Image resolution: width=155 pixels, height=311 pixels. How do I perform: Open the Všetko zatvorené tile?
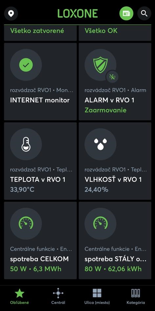40,33
